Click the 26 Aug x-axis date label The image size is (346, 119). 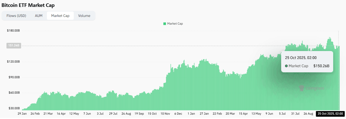click(x=308, y=113)
